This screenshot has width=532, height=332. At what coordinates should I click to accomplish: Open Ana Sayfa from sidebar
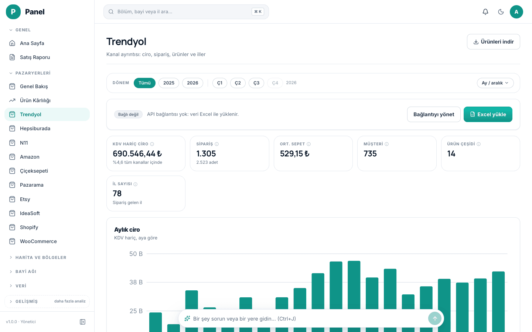47,43
